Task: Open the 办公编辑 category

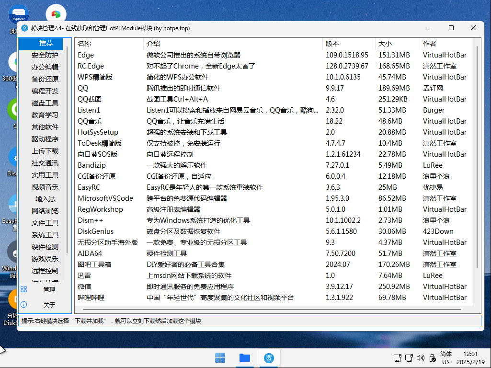Action: pos(41,68)
